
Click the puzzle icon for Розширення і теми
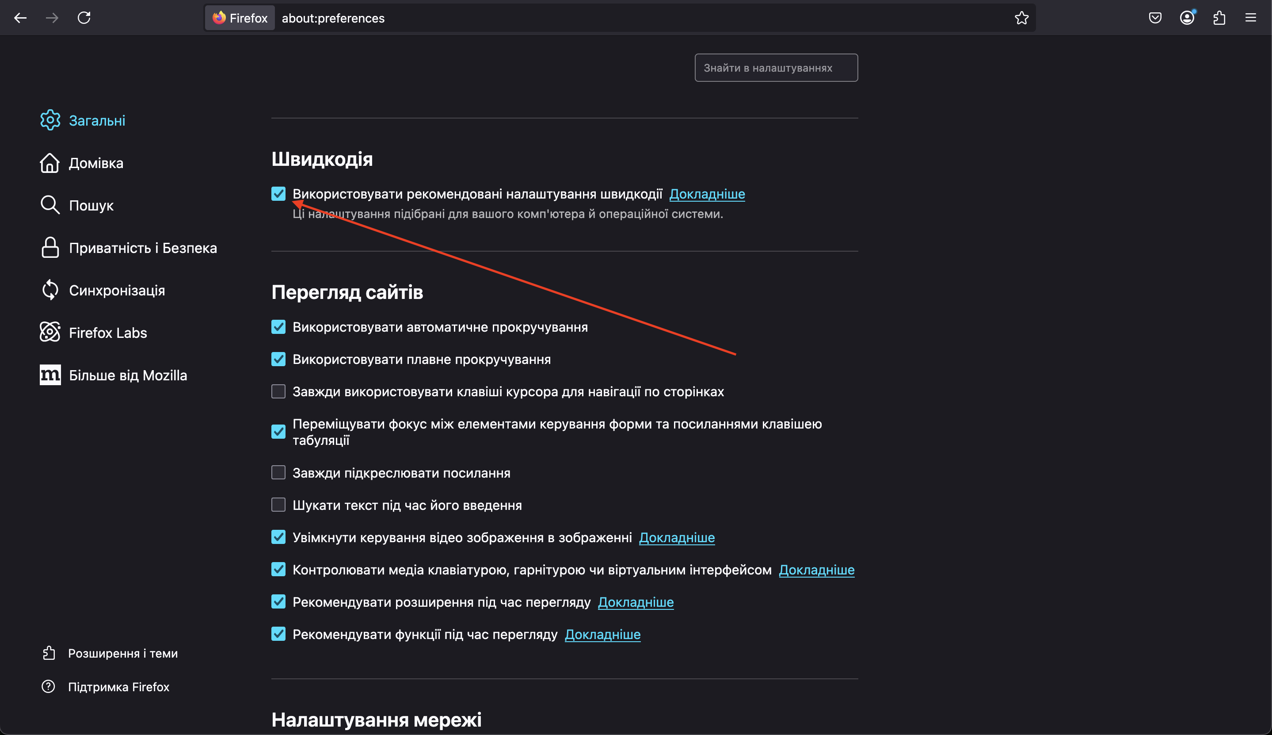click(49, 653)
